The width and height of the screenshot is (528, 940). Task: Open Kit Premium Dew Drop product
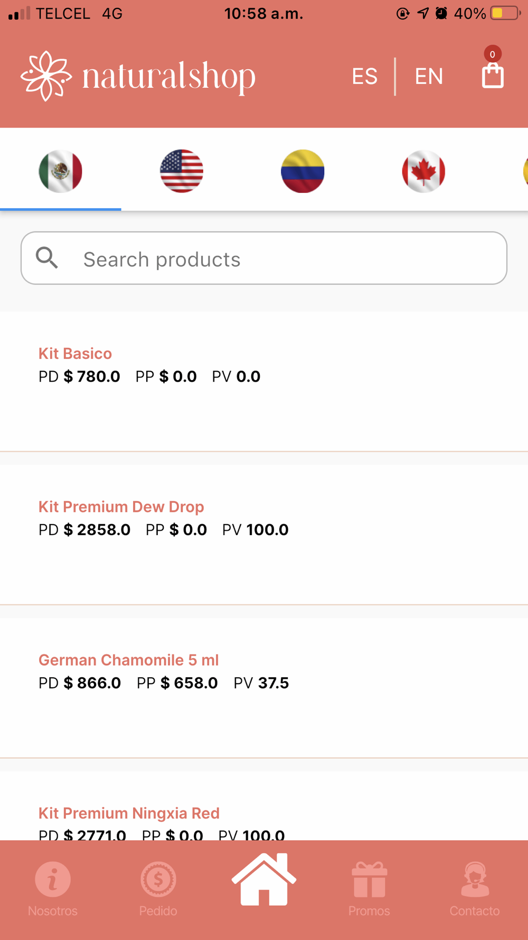click(121, 506)
